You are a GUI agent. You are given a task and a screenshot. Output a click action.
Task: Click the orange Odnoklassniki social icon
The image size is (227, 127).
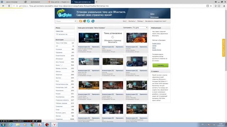[81, 21]
